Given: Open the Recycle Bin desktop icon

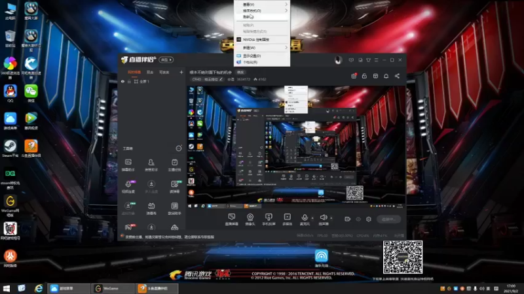Looking at the screenshot, I should (x=10, y=39).
